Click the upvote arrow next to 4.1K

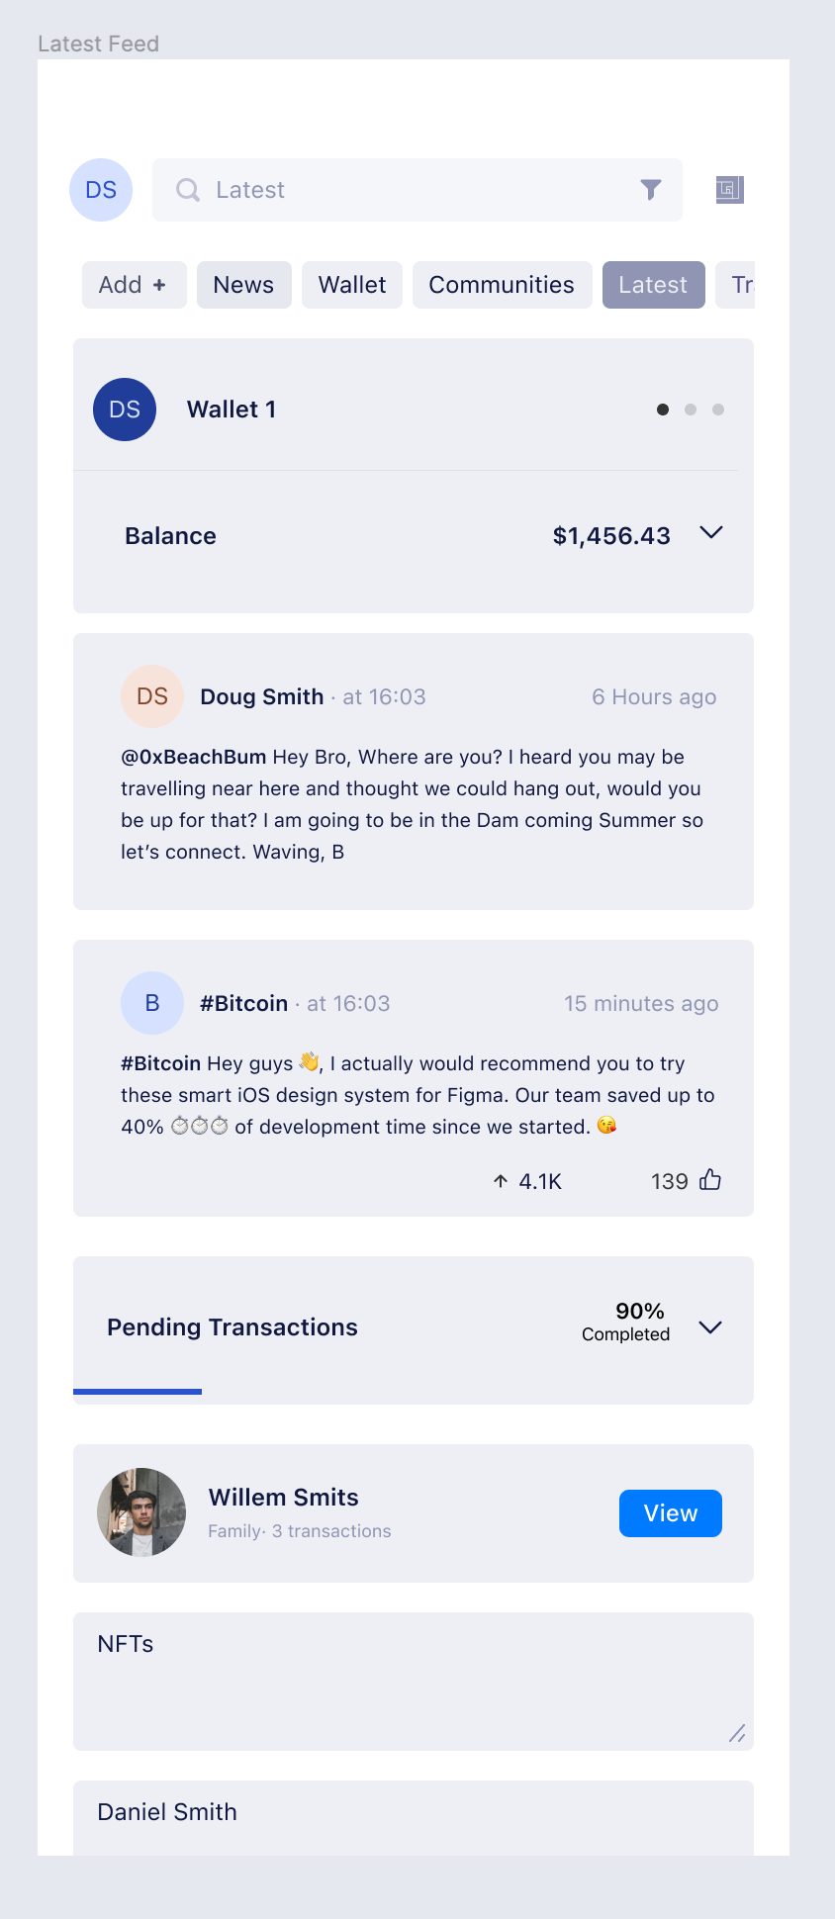(x=501, y=1181)
